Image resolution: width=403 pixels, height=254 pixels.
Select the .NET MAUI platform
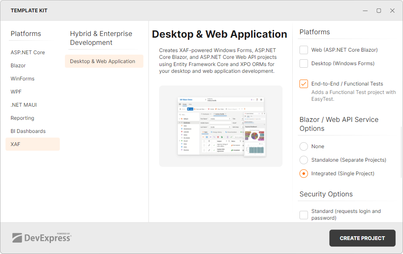22,105
